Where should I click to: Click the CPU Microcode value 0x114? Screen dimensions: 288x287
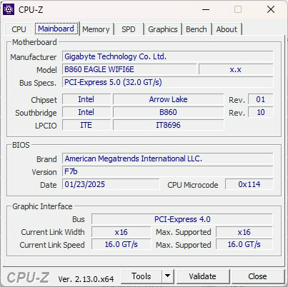(x=249, y=184)
